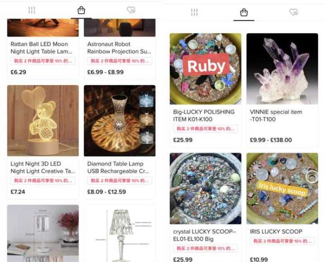Screen dimensions: 325x262
Task: Open the Ruby lucky polishing item photo
Action: pyautogui.click(x=205, y=68)
